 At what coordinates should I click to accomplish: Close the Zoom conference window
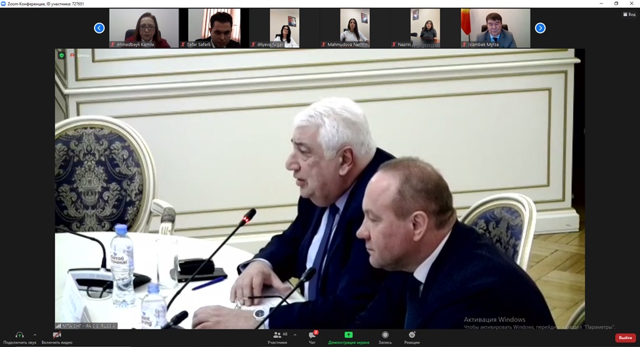[x=631, y=4]
